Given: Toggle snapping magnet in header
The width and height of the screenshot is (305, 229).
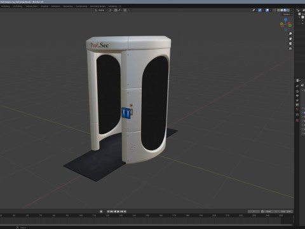Looking at the screenshot, I should [116, 10].
